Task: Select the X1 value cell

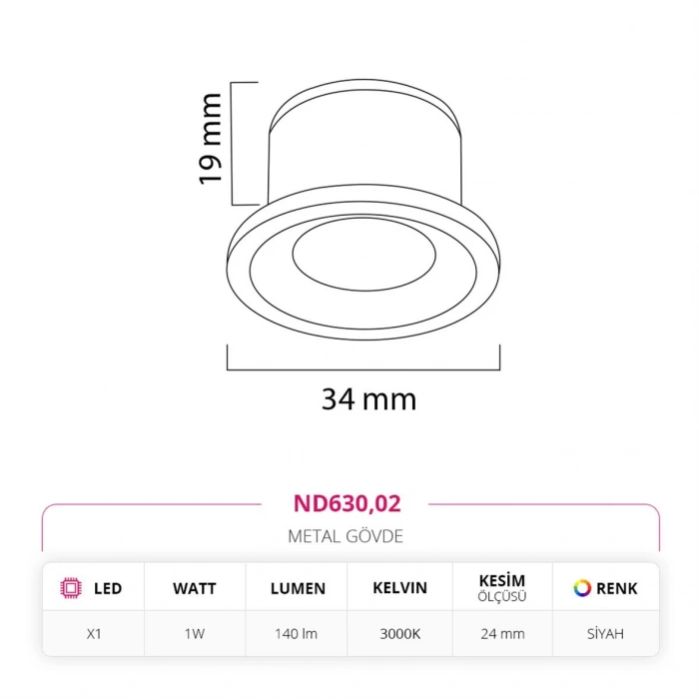Action: click(x=93, y=633)
